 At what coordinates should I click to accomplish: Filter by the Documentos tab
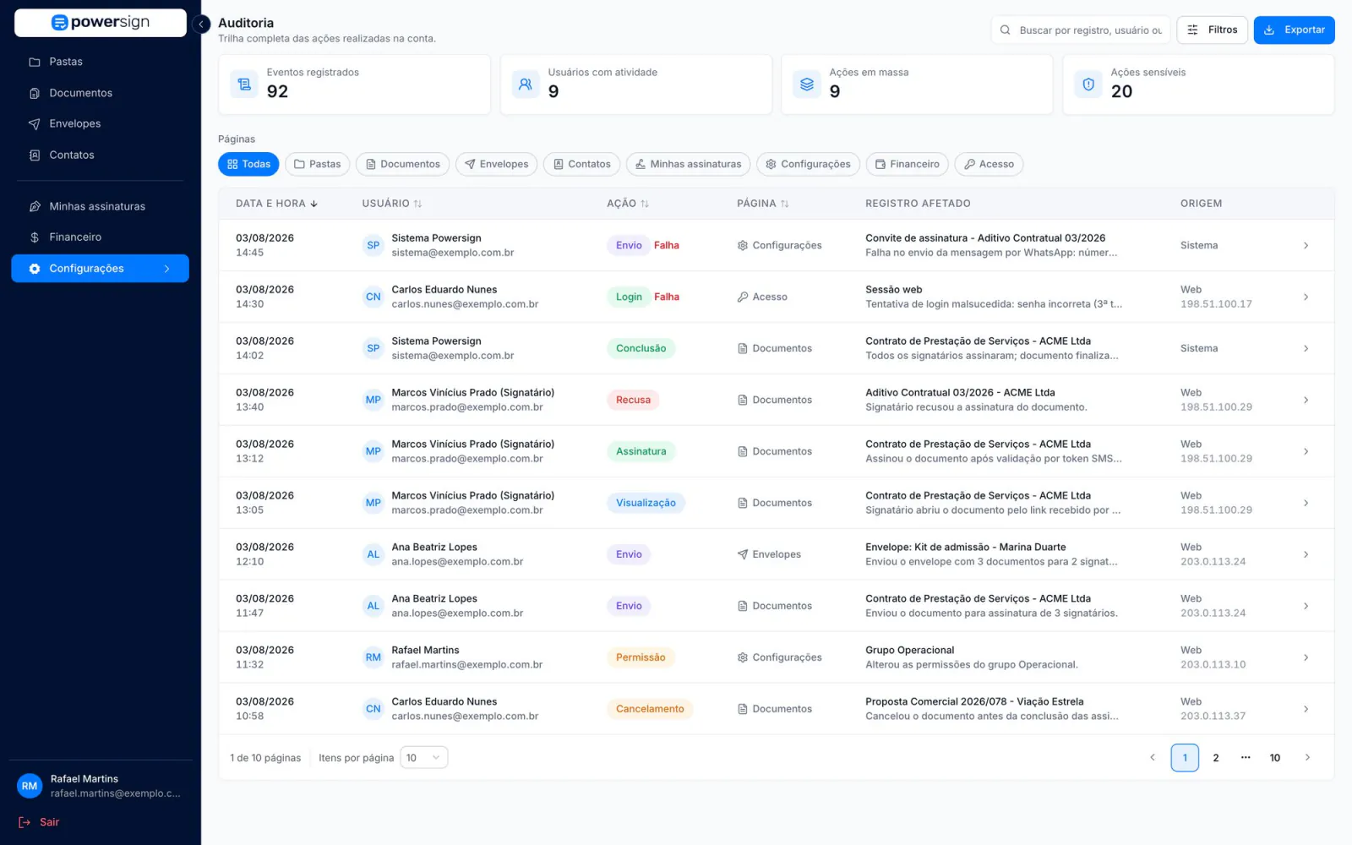click(402, 164)
